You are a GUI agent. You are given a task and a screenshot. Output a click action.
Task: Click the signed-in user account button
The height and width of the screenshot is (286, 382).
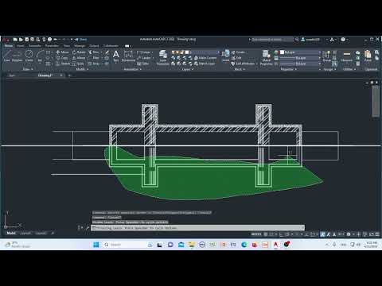[x=310, y=40]
